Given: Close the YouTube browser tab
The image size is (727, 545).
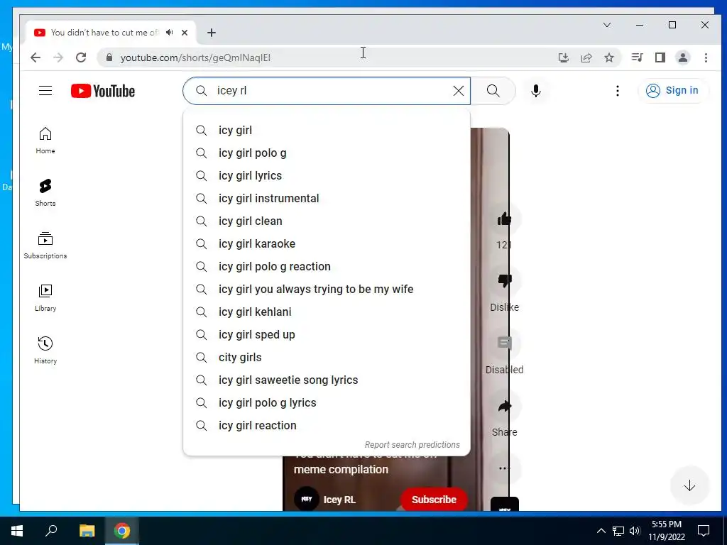Looking at the screenshot, I should click(x=185, y=33).
